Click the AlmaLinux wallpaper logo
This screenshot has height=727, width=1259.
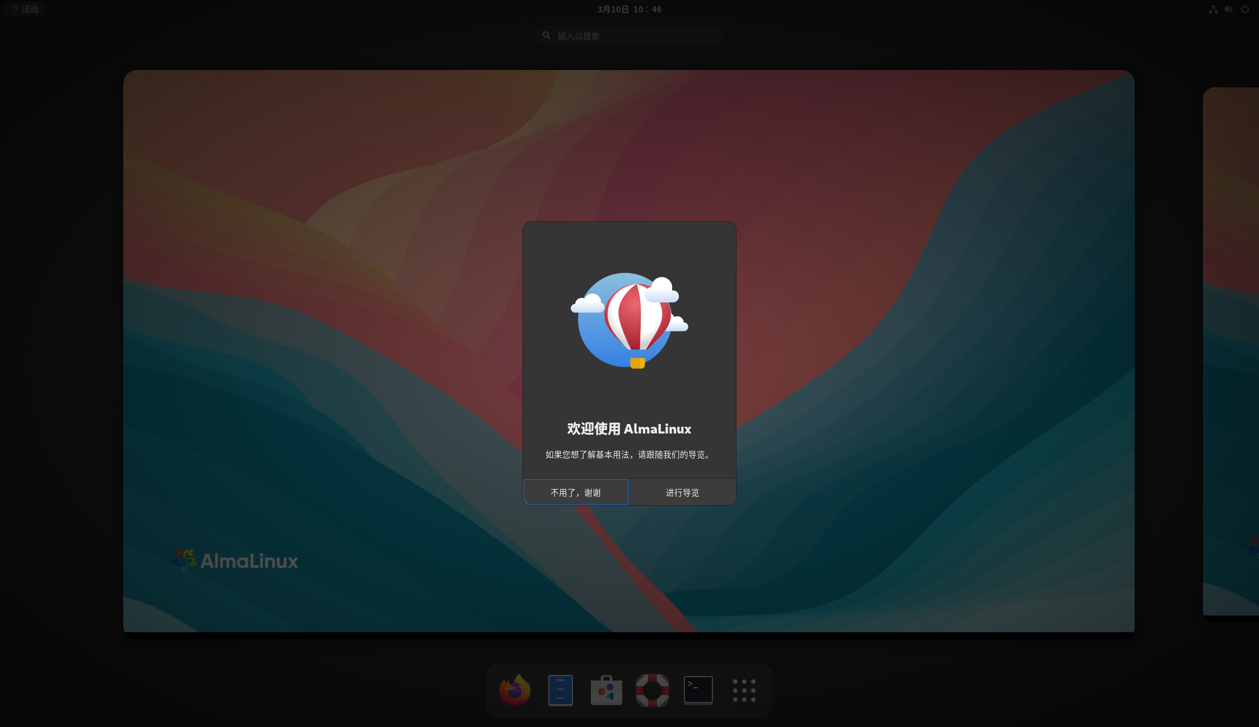[235, 560]
